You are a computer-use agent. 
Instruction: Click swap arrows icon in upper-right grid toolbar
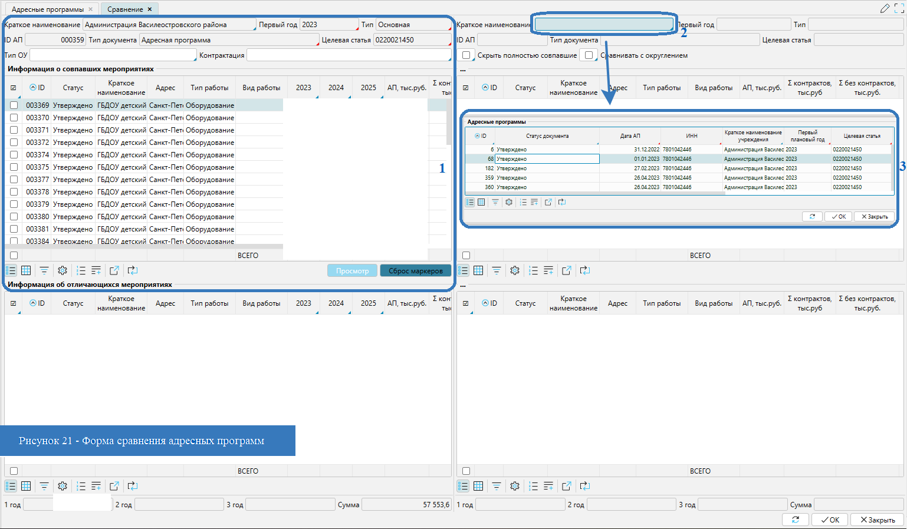pos(585,270)
